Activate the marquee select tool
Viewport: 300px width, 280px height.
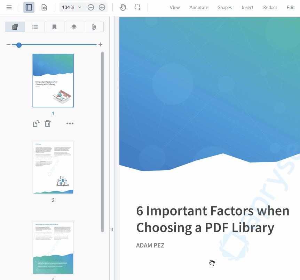pos(138,7)
